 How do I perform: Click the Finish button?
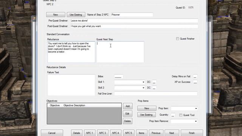(192, 133)
